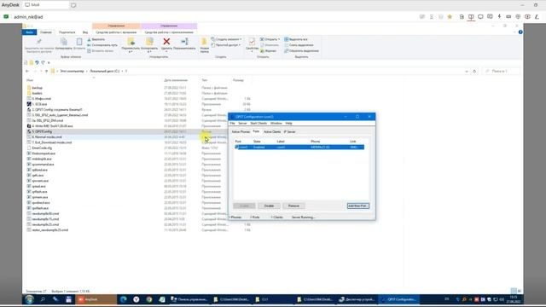
Task: Click the Edit (Изменить) ribbon item
Action: pyautogui.click(x=270, y=45)
